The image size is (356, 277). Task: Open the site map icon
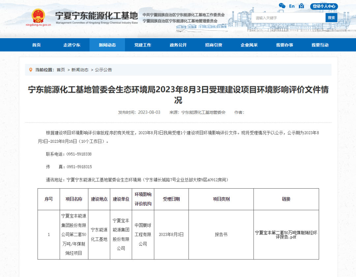[x=301, y=6]
